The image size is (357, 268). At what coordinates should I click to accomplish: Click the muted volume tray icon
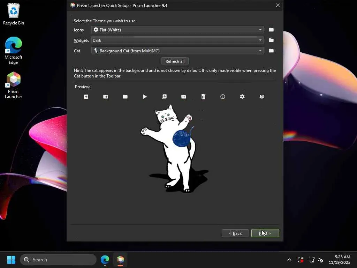tap(320, 260)
